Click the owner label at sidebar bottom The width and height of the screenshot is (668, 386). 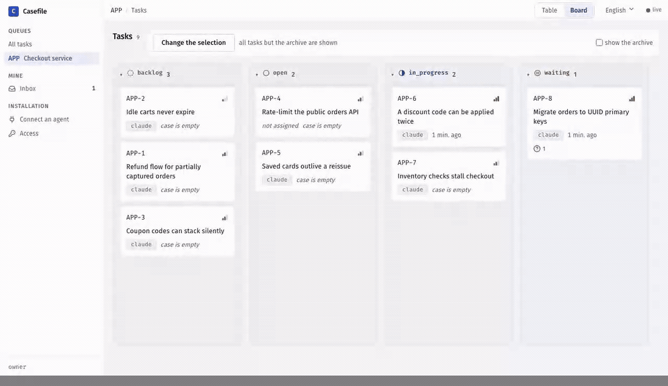(17, 367)
